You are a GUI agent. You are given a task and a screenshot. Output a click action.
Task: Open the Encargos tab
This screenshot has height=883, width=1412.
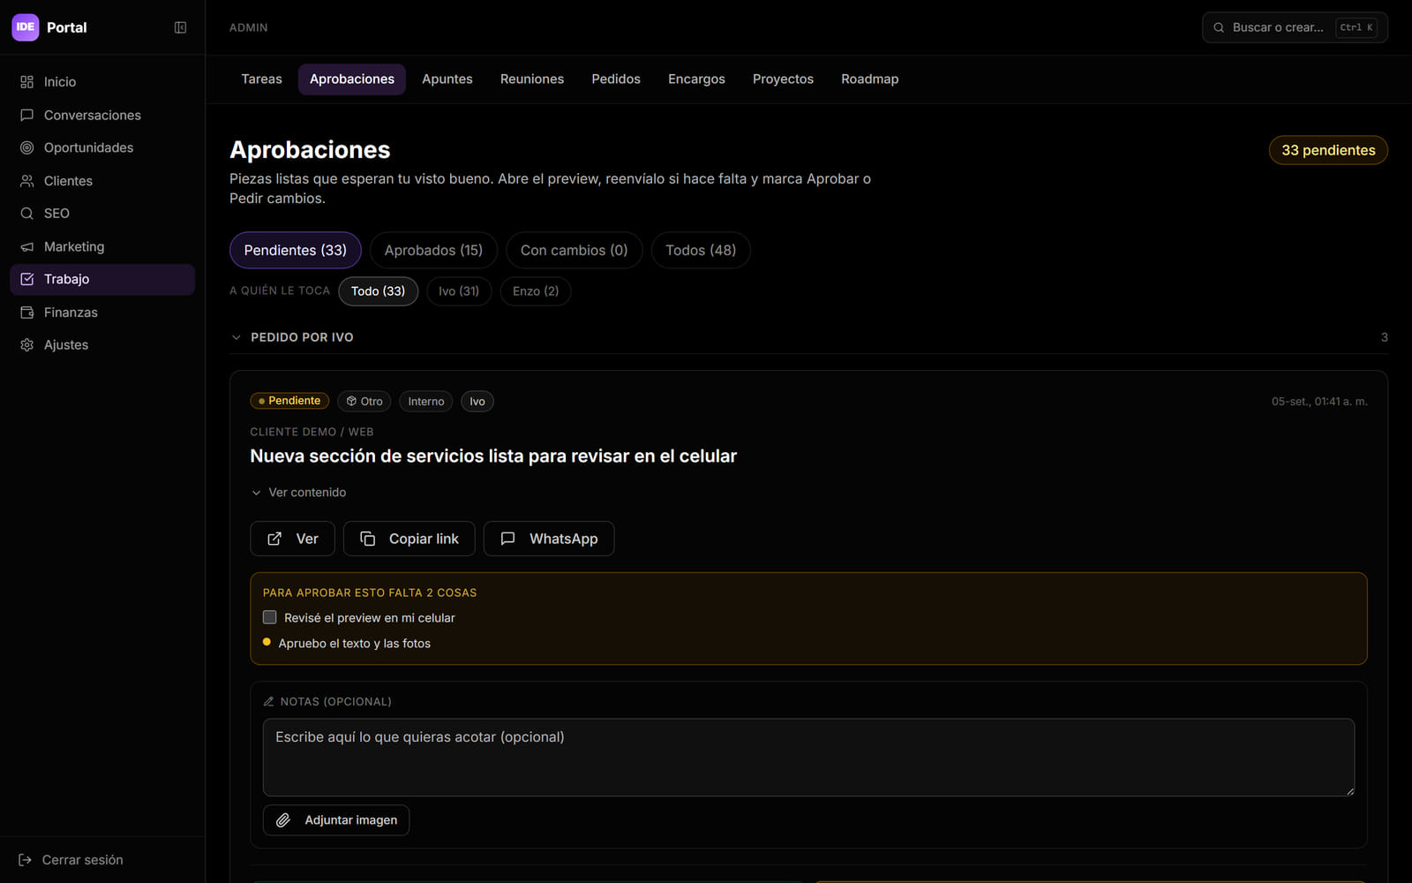pos(696,79)
